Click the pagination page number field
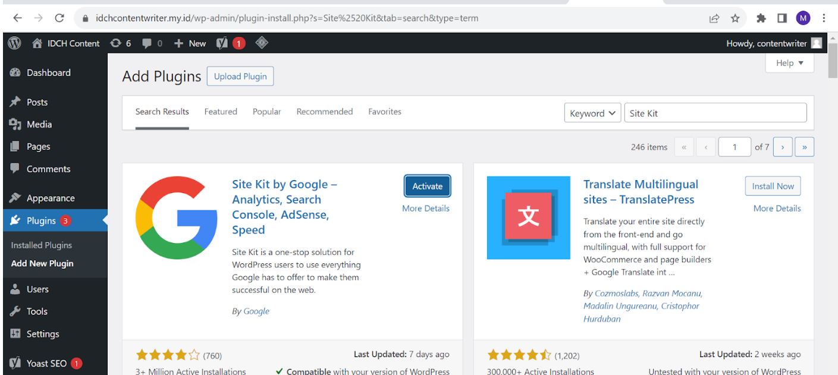This screenshot has width=838, height=375. pyautogui.click(x=735, y=146)
